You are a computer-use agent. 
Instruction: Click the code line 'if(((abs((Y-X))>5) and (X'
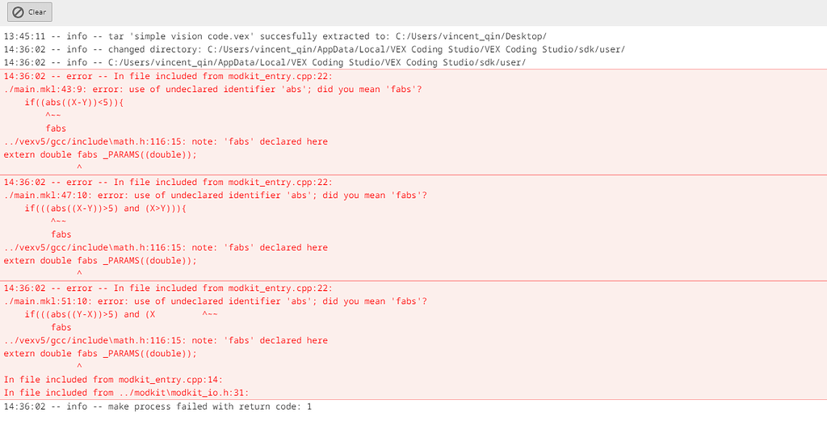[90, 314]
